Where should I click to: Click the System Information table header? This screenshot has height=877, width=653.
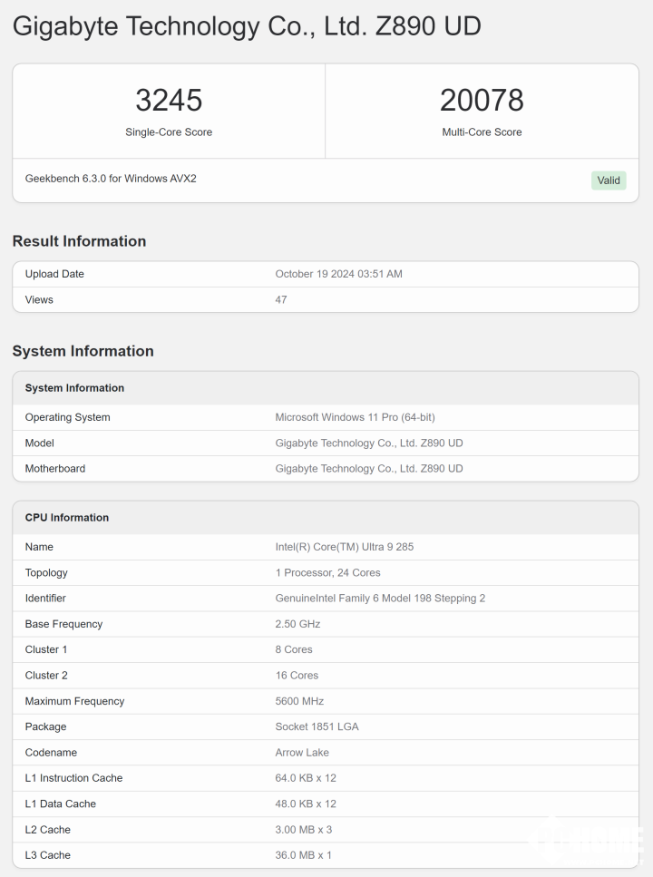(x=74, y=388)
